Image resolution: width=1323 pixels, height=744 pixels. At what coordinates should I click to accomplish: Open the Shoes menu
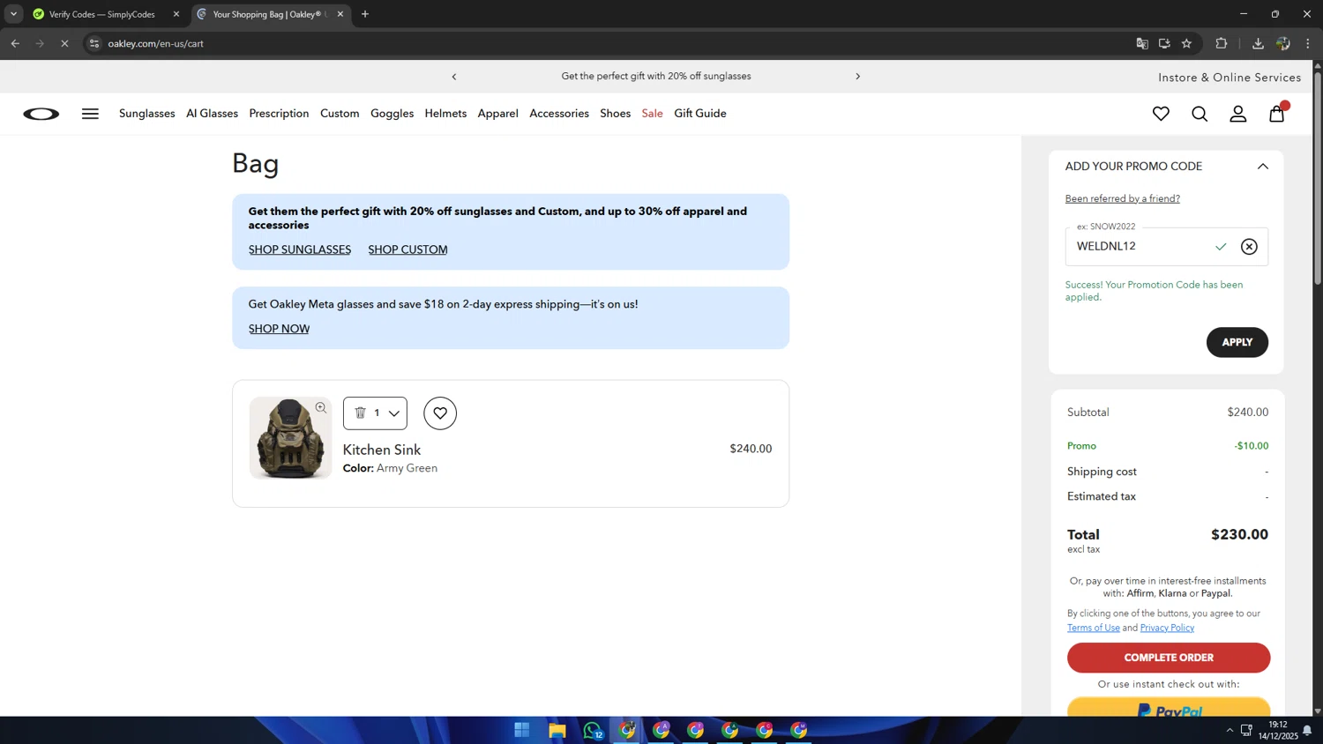coord(615,114)
